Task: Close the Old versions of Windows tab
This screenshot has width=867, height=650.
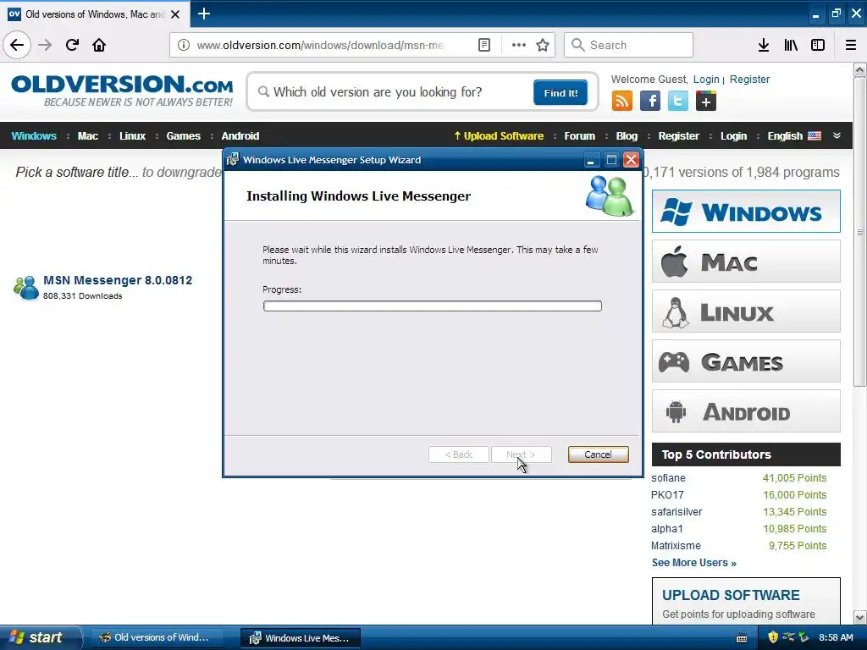Action: coord(175,14)
